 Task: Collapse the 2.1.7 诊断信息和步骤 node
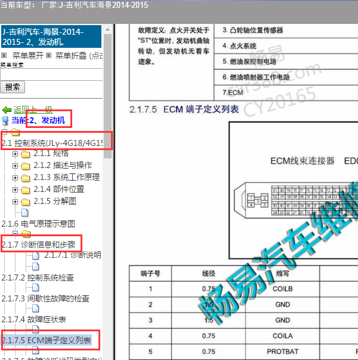click(x=15, y=233)
